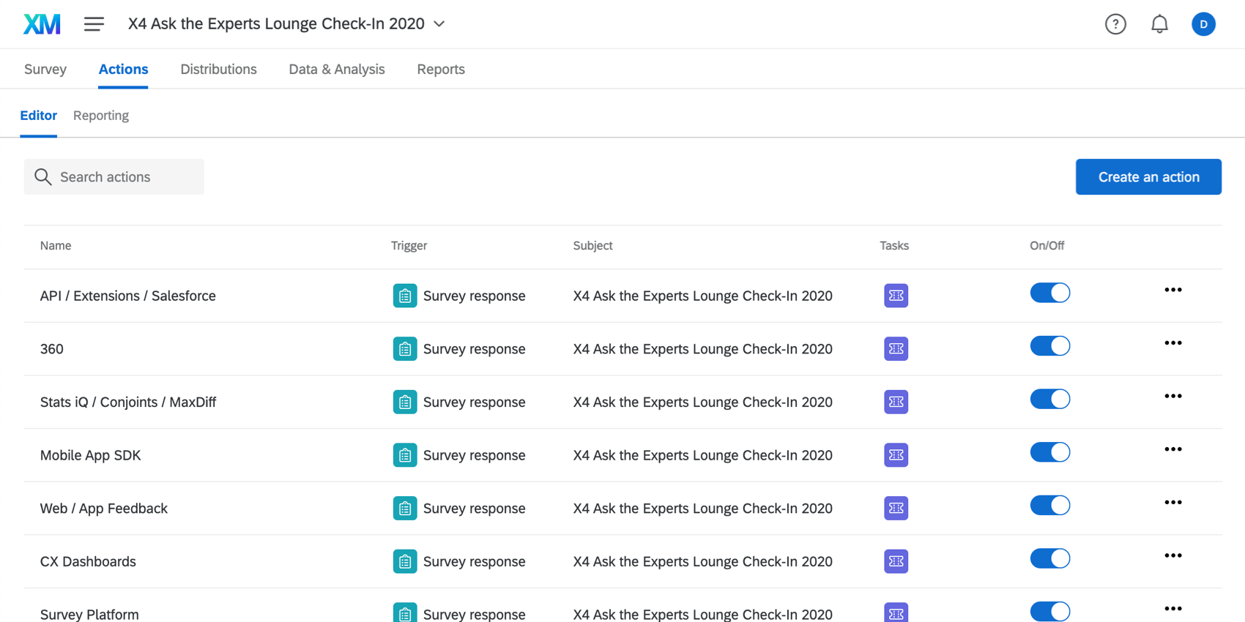Screen dimensions: 1245x622
Task: Open the user account avatar D
Action: (1203, 24)
